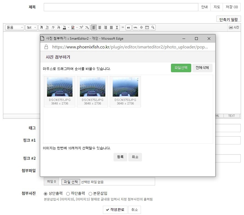Click 전체삭제 to remove all photos
Image resolution: width=244 pixels, height=215 pixels.
click(x=202, y=68)
